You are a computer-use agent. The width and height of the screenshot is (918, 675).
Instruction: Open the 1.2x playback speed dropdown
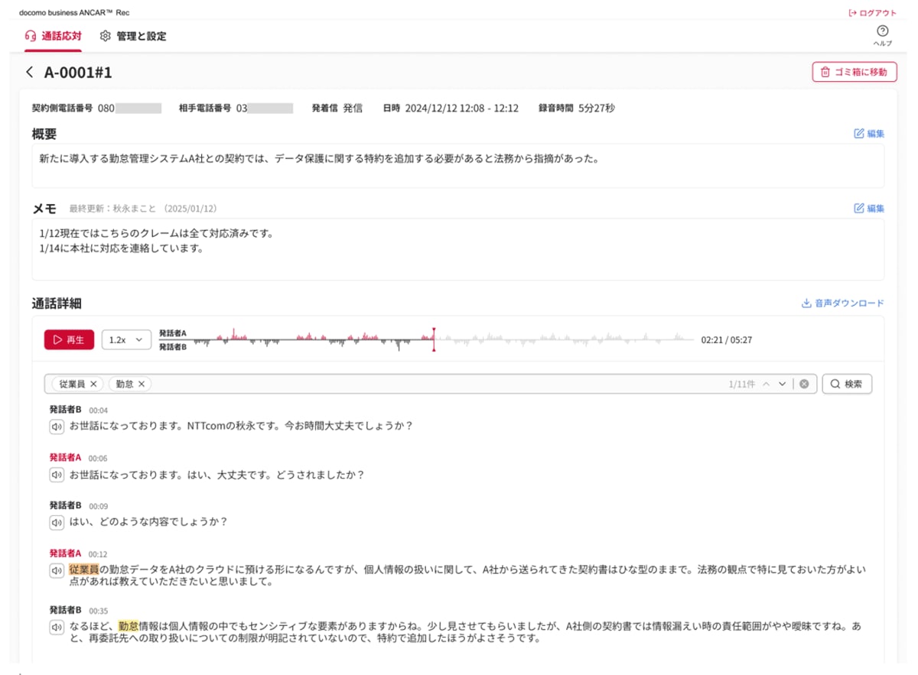pyautogui.click(x=126, y=340)
